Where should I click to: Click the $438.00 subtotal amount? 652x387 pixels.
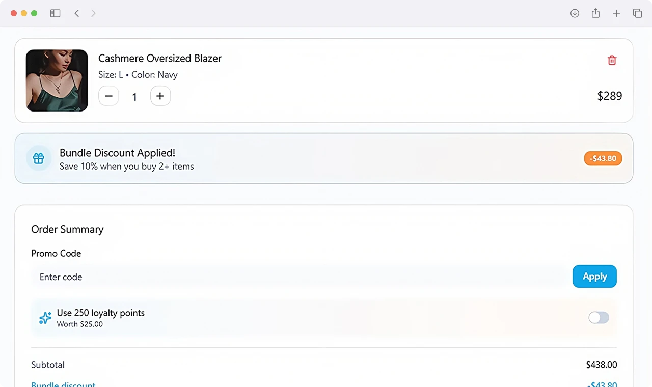pos(602,365)
